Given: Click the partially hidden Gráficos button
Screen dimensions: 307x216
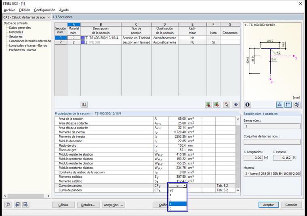Looking at the screenshot, I should pyautogui.click(x=160, y=205).
